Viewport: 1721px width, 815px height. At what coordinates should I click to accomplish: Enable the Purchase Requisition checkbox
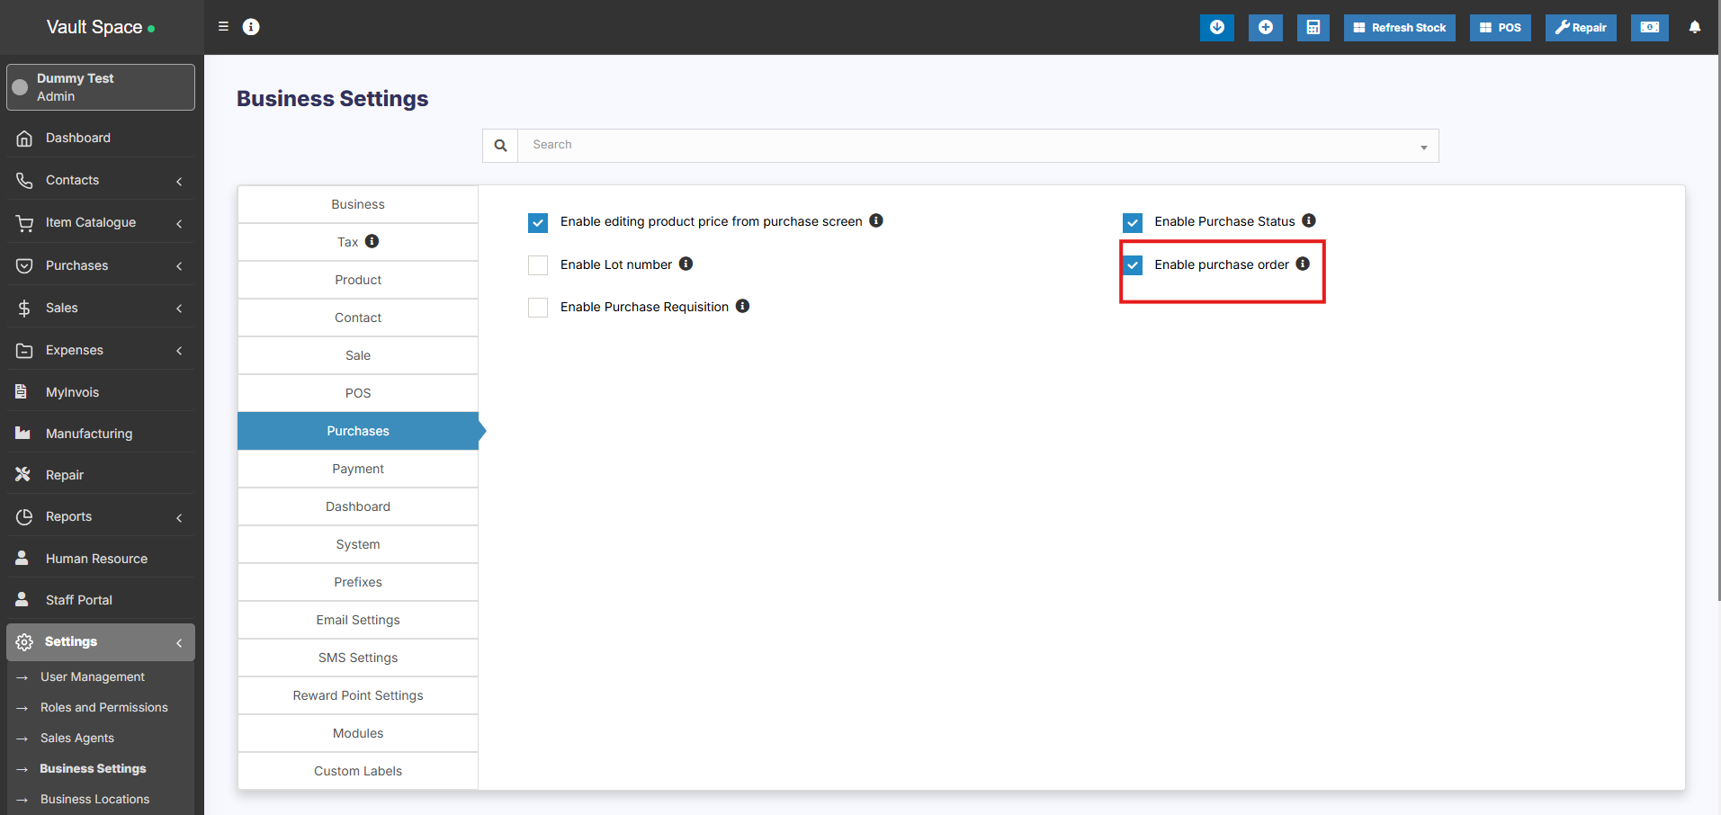(538, 308)
